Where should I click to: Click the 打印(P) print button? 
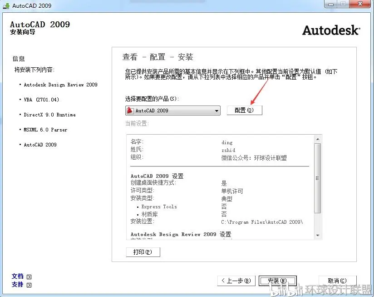tap(143, 252)
